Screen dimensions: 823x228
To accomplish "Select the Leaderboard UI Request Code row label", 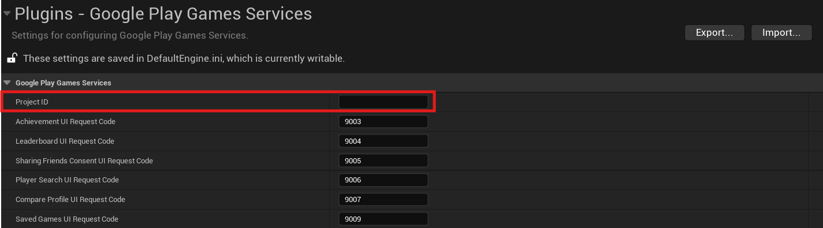I will pos(65,141).
